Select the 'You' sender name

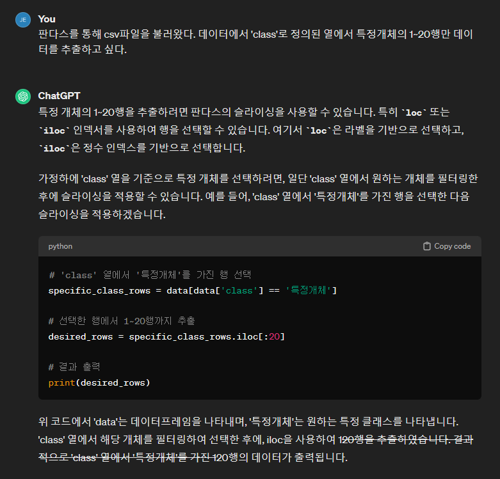(47, 19)
